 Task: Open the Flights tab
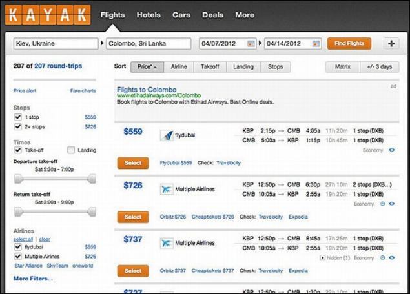[x=112, y=15]
